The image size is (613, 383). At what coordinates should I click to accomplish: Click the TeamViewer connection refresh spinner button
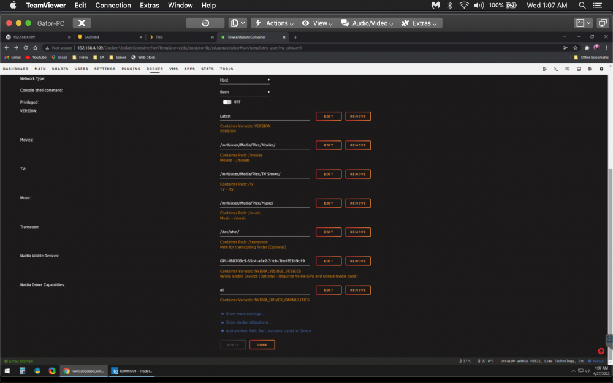[x=205, y=23]
